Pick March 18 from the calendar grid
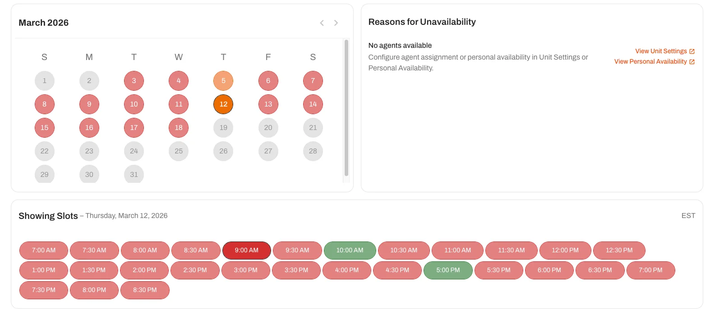This screenshot has width=710, height=311. coord(179,128)
